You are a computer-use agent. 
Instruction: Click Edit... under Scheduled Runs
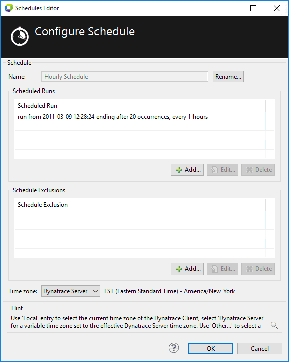(x=222, y=170)
